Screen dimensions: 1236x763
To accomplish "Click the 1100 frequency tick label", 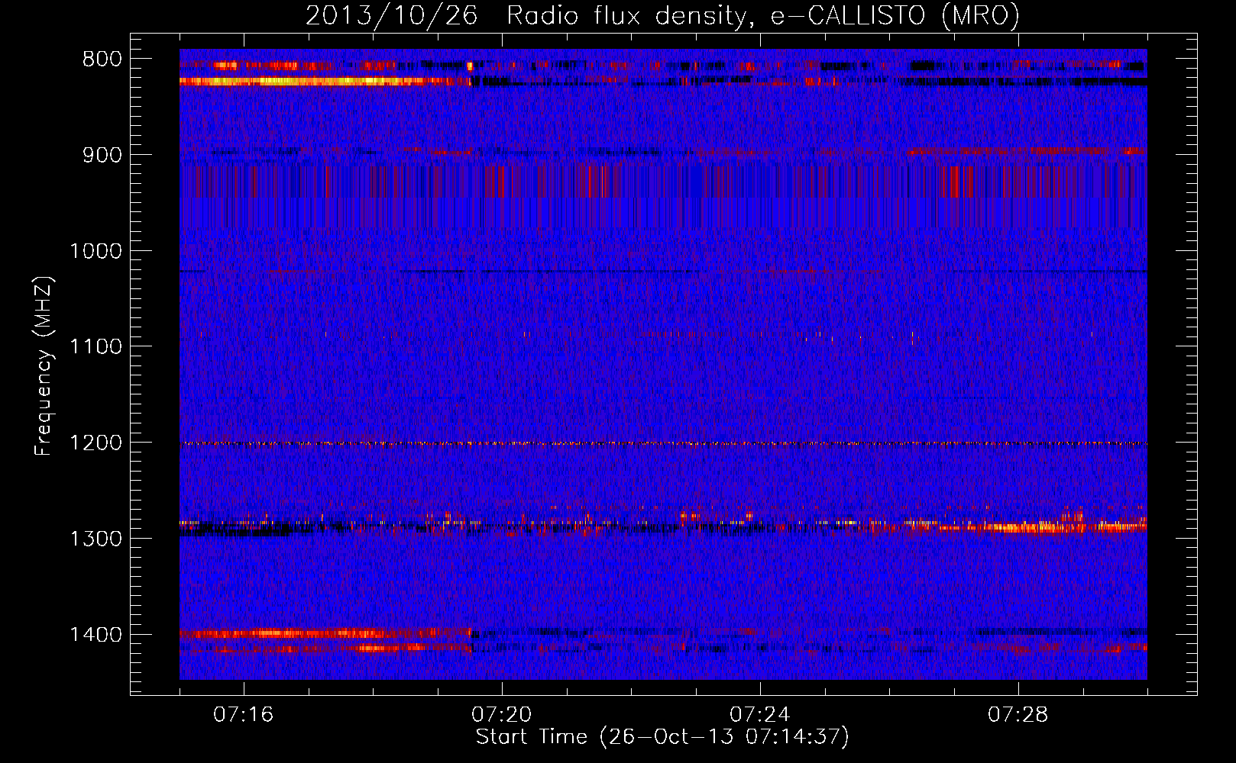I will click(x=95, y=347).
